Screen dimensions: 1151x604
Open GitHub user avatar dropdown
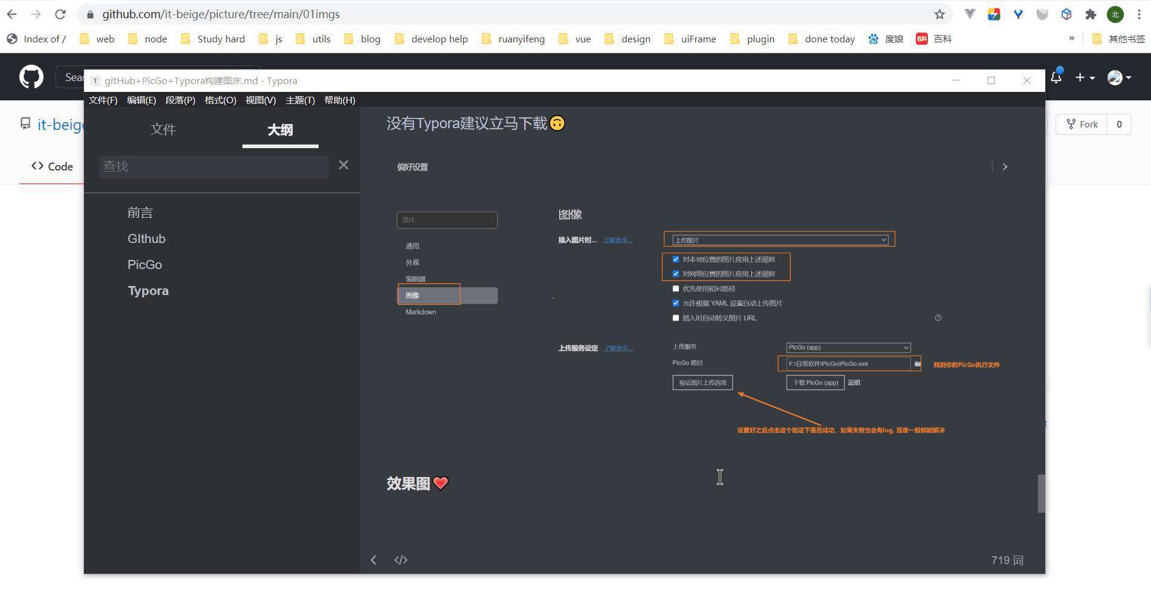(1120, 77)
